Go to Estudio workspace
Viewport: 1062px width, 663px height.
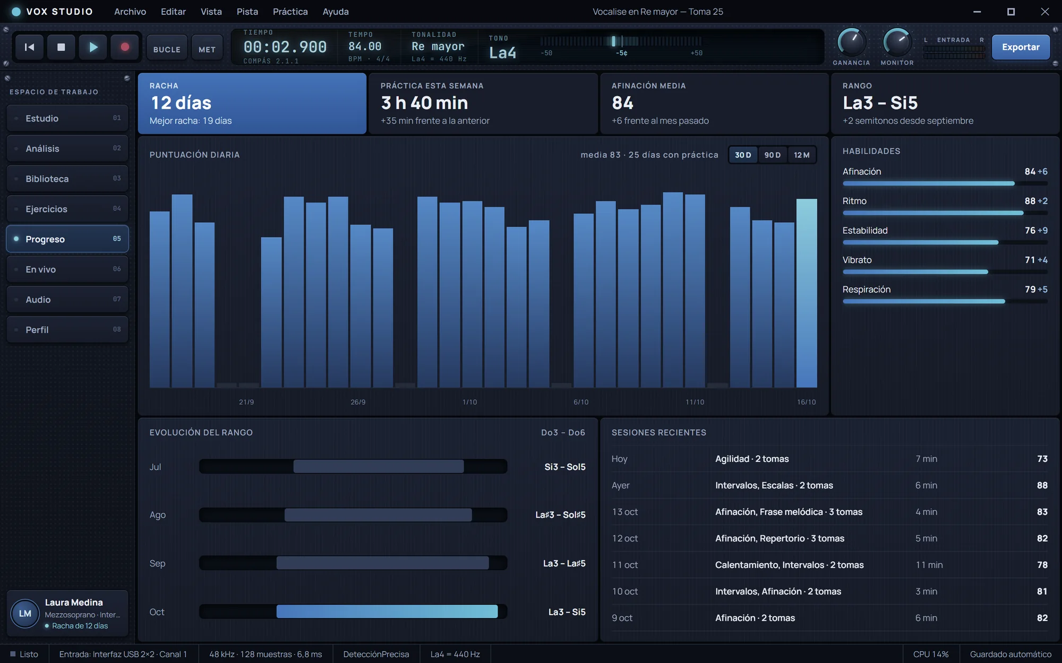67,118
